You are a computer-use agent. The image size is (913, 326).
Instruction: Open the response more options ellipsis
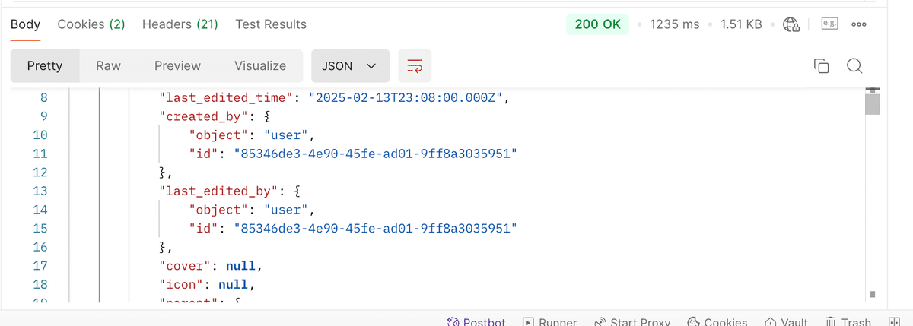(x=859, y=24)
